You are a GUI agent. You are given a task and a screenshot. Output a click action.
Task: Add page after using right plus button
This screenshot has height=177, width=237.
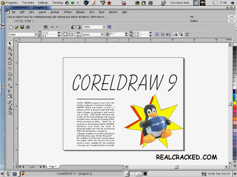coord(41,167)
